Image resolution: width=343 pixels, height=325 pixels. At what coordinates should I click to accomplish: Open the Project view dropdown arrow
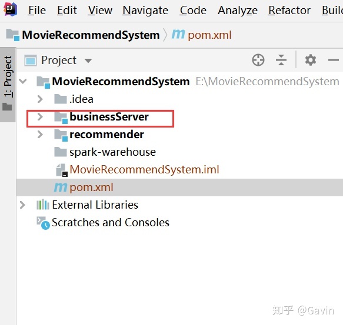tap(88, 61)
